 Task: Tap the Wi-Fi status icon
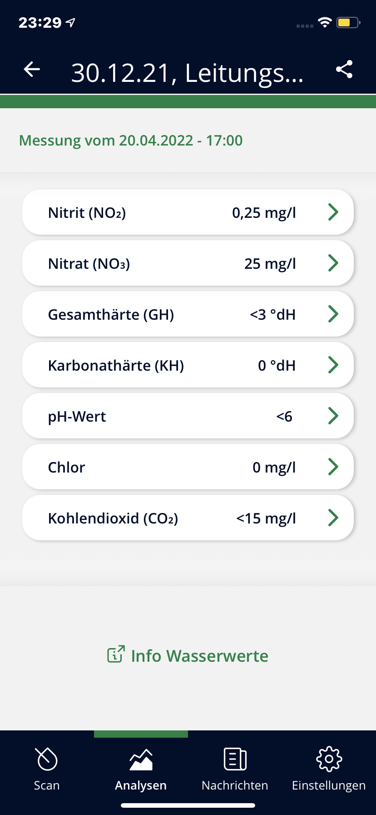[325, 22]
